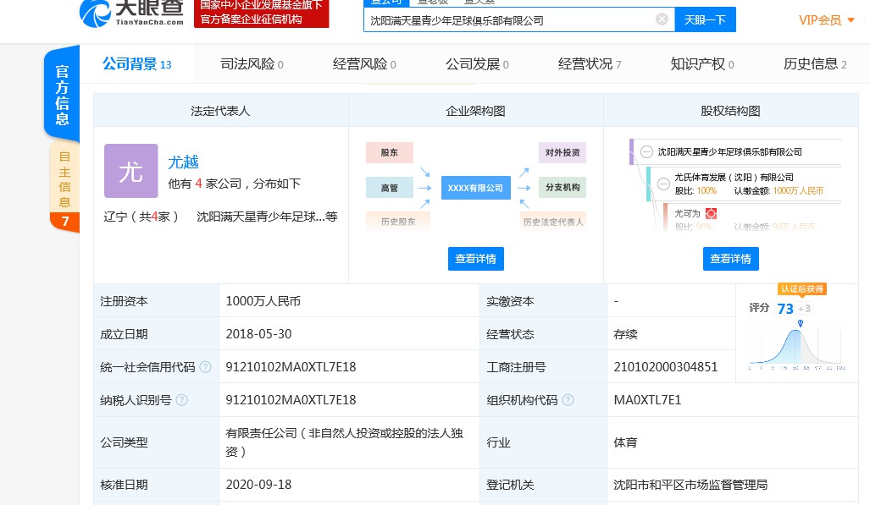Click the organization code MA0XTL7E1
Image resolution: width=870 pixels, height=505 pixels.
pos(647,399)
